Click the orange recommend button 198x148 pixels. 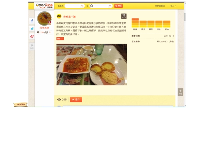click(x=76, y=99)
